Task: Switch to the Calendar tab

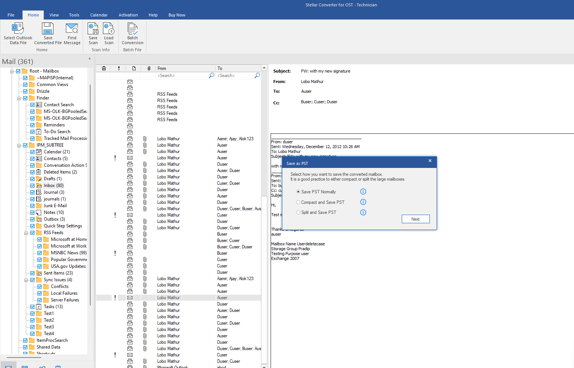Action: [99, 15]
